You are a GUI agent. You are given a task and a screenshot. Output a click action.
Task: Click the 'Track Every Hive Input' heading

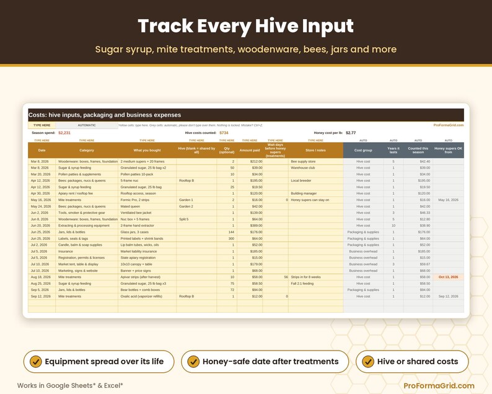click(245, 26)
